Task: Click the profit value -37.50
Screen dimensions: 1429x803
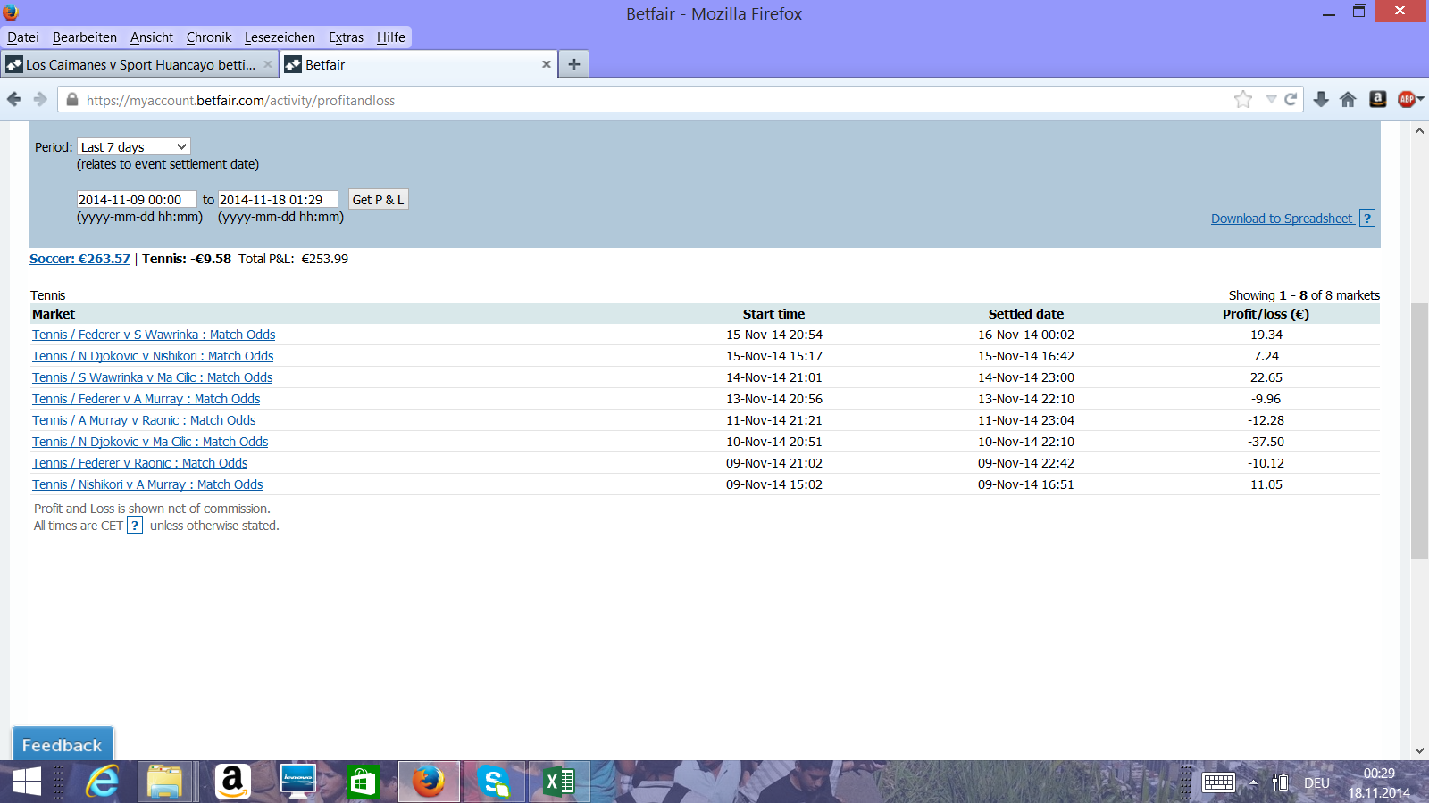Action: 1266,442
